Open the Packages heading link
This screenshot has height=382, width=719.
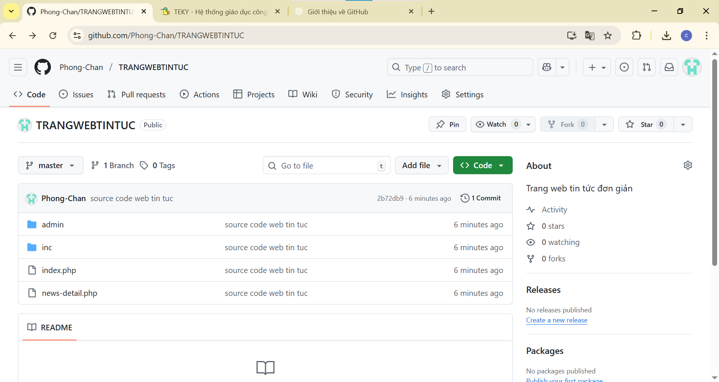point(545,351)
